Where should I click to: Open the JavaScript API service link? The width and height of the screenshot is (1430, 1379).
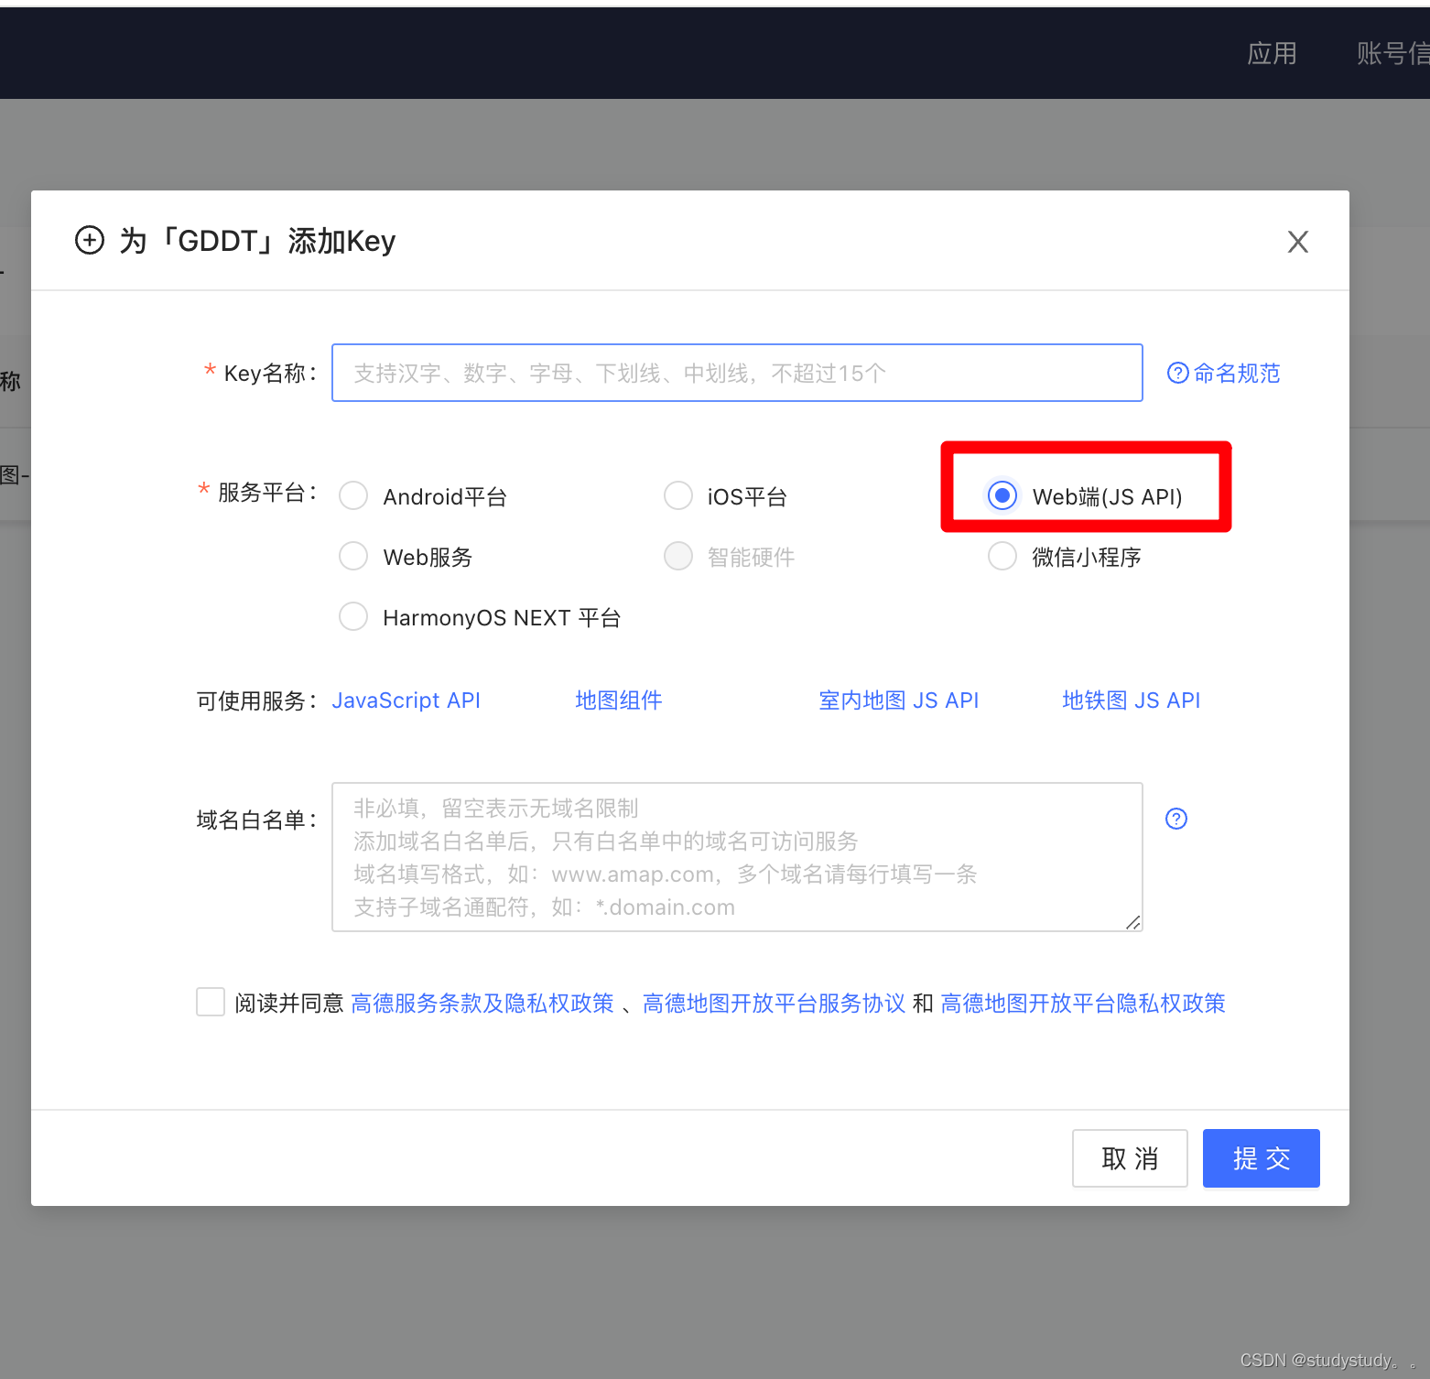(x=406, y=700)
